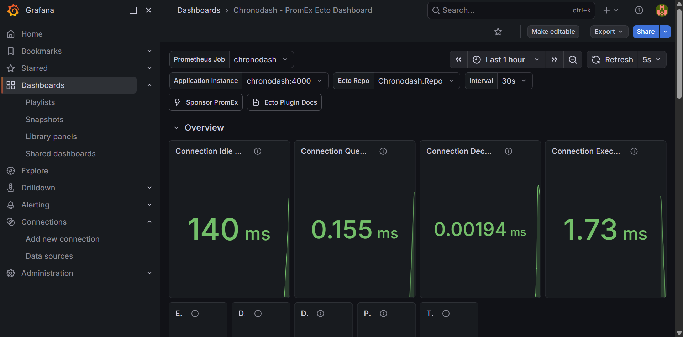Zoom out the time range

[573, 59]
